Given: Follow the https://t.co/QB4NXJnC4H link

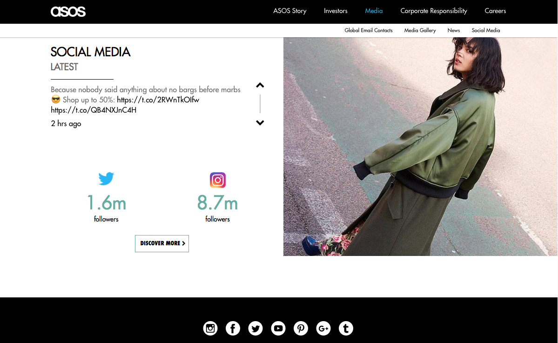Looking at the screenshot, I should coord(94,110).
